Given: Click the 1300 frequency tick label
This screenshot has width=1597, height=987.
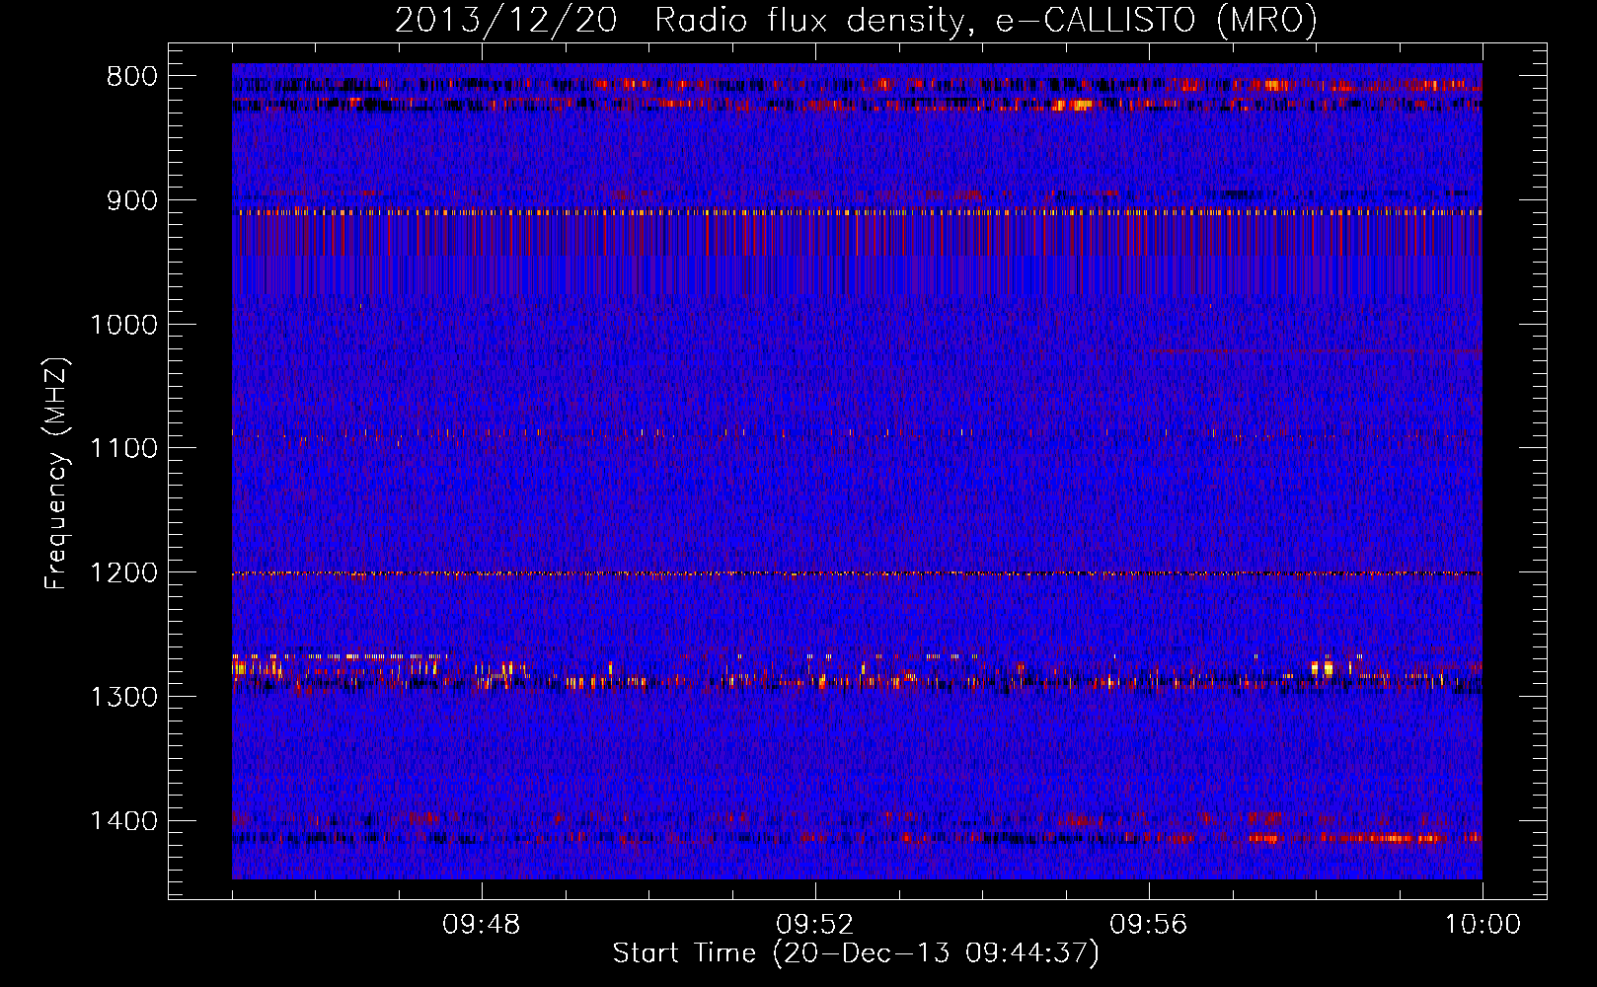Looking at the screenshot, I should (x=123, y=697).
